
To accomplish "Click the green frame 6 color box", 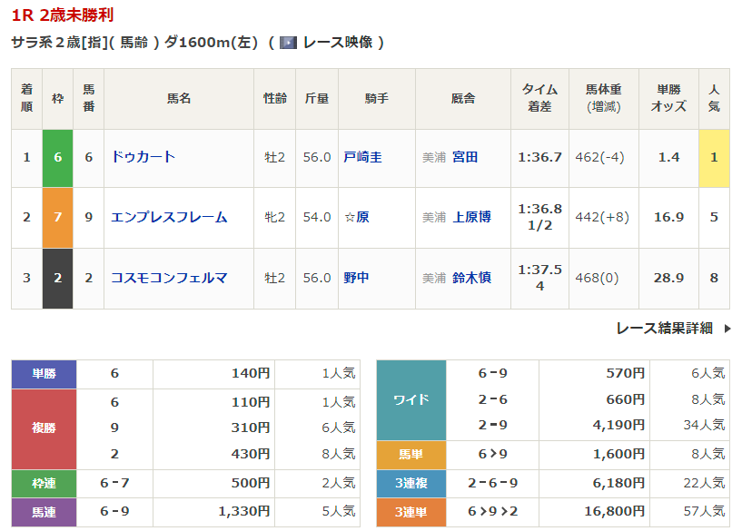I will click(58, 157).
